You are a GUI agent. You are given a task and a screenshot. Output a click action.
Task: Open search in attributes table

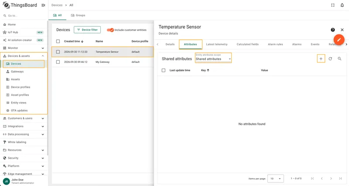(x=339, y=59)
